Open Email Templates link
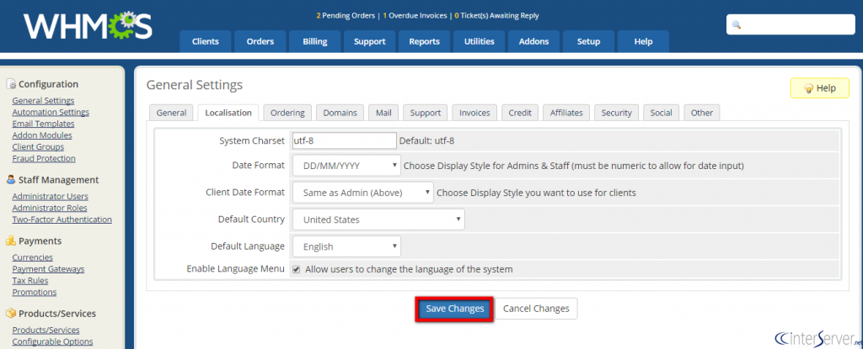This screenshot has width=863, height=349. (43, 124)
